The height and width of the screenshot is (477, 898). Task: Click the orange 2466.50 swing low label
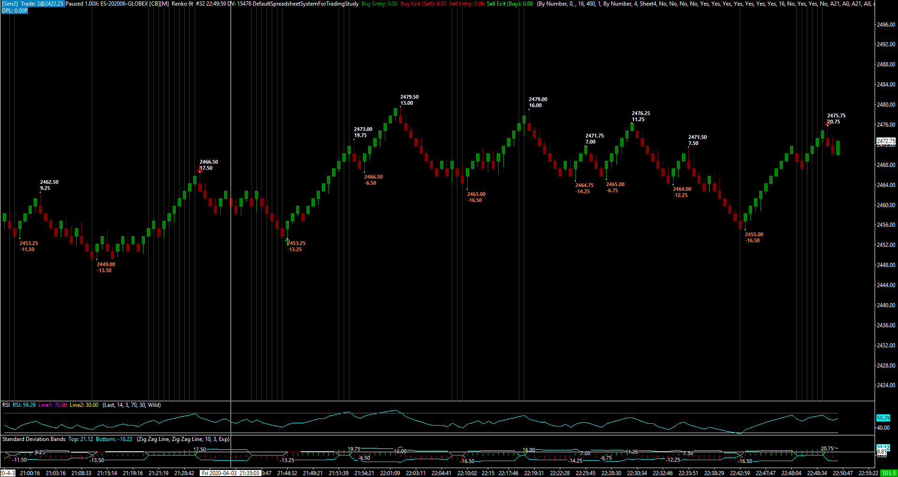[x=373, y=177]
